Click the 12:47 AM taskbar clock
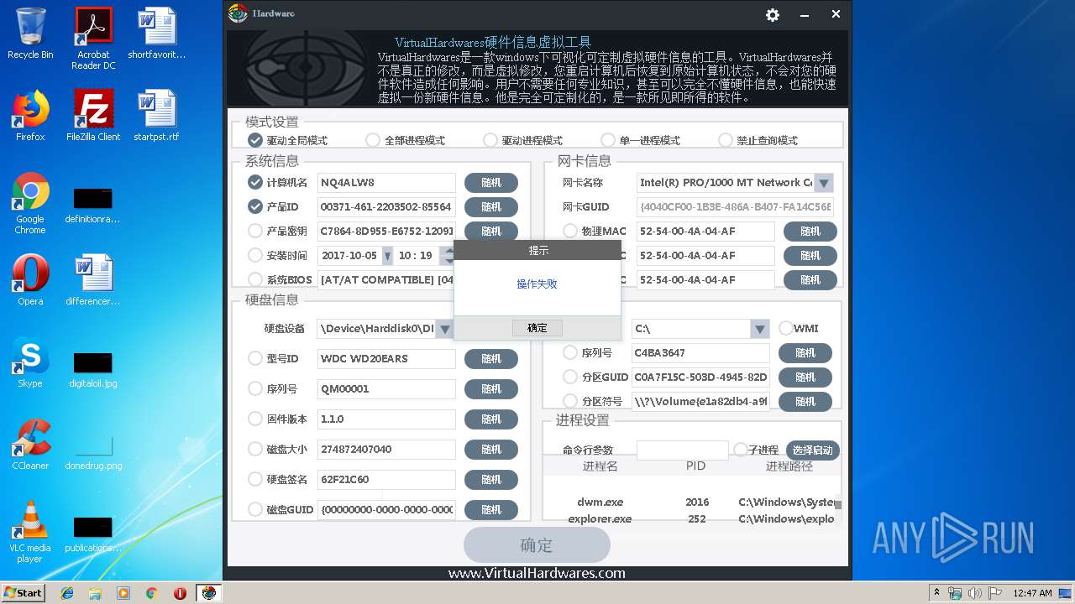The image size is (1075, 604). click(1032, 593)
